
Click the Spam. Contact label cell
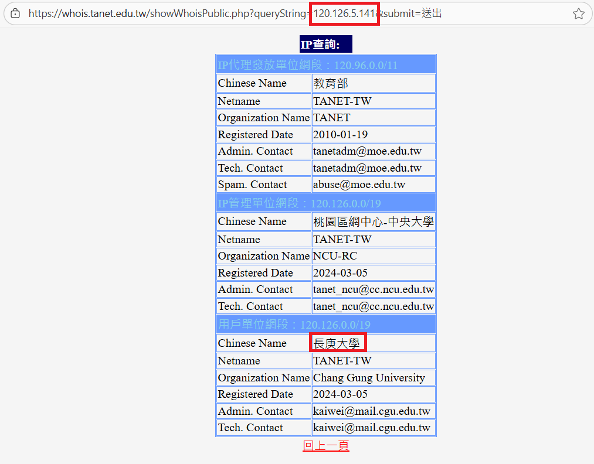264,185
